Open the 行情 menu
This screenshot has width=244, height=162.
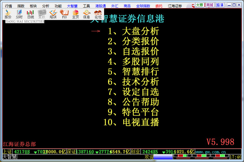(x=9, y=6)
